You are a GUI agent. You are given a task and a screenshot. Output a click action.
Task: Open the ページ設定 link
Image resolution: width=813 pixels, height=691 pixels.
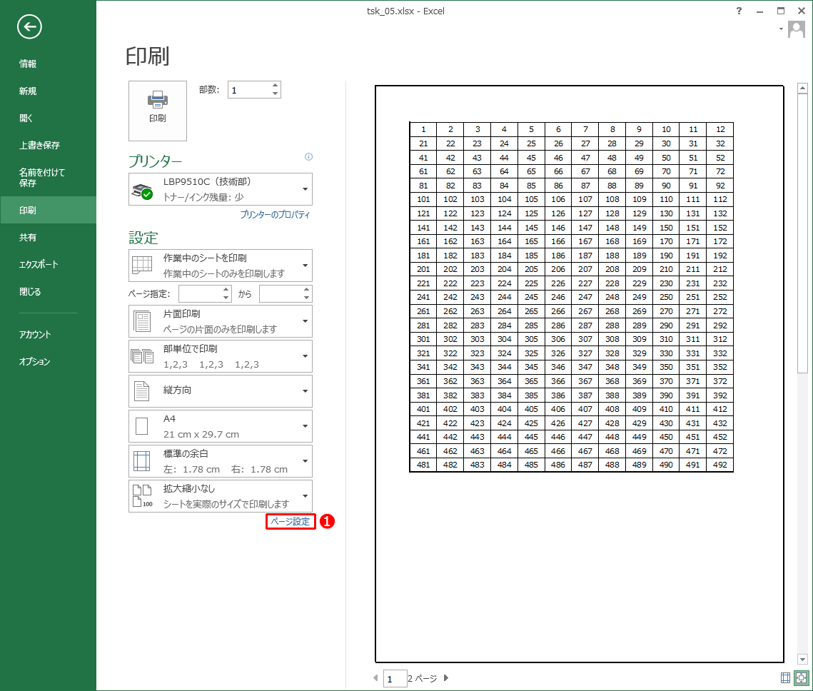291,522
